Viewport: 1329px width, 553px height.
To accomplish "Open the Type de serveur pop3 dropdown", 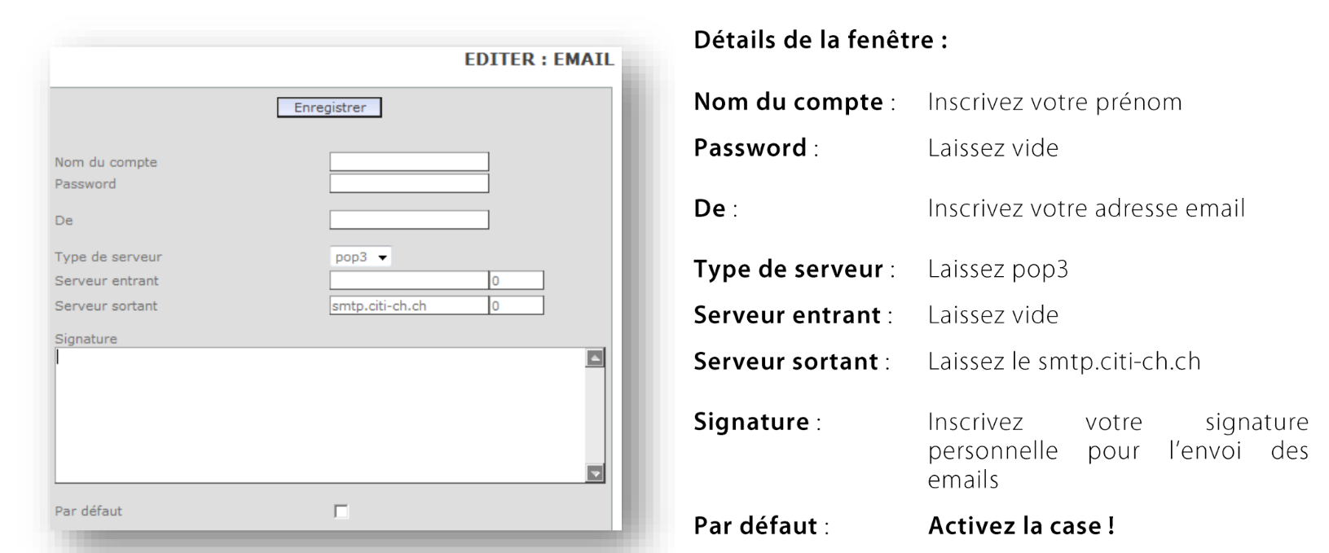I will [361, 257].
